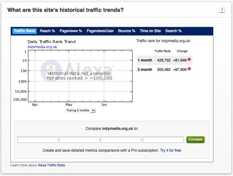Viewport: 233px width, 176px height.
Task: Click the help question mark icon
Action: click(222, 10)
